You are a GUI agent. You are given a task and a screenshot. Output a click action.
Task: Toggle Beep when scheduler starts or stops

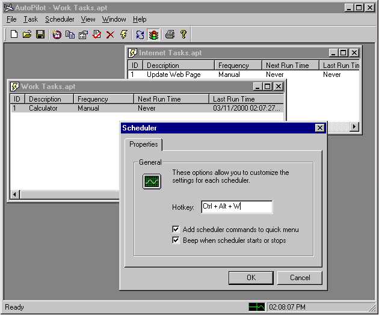click(x=176, y=240)
